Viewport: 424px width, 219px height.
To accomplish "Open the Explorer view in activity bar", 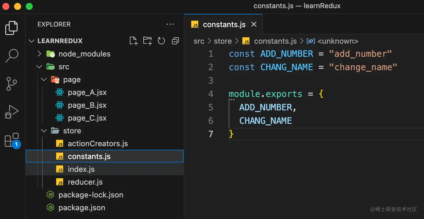I will coord(12,28).
